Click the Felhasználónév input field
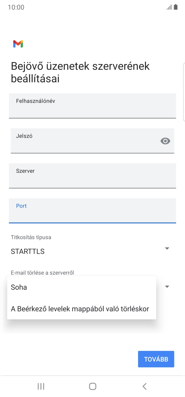The image size is (185, 397). tap(92, 106)
